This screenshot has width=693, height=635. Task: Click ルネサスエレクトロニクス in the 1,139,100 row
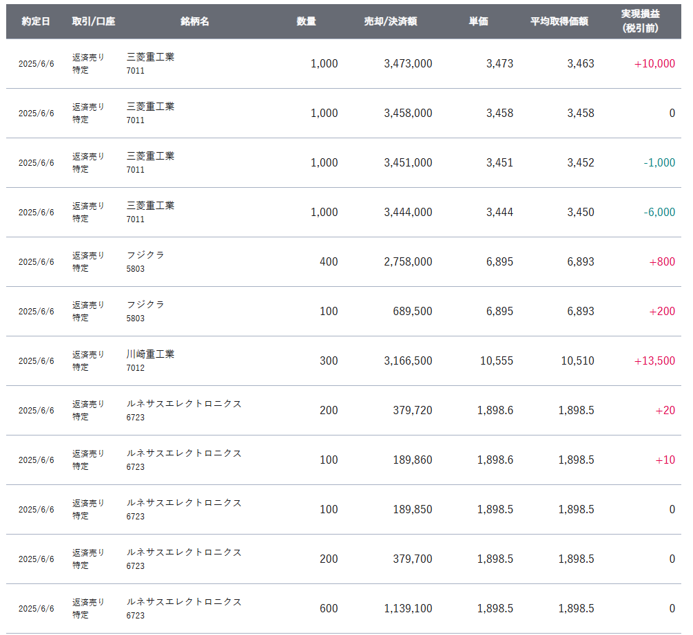[x=184, y=602]
